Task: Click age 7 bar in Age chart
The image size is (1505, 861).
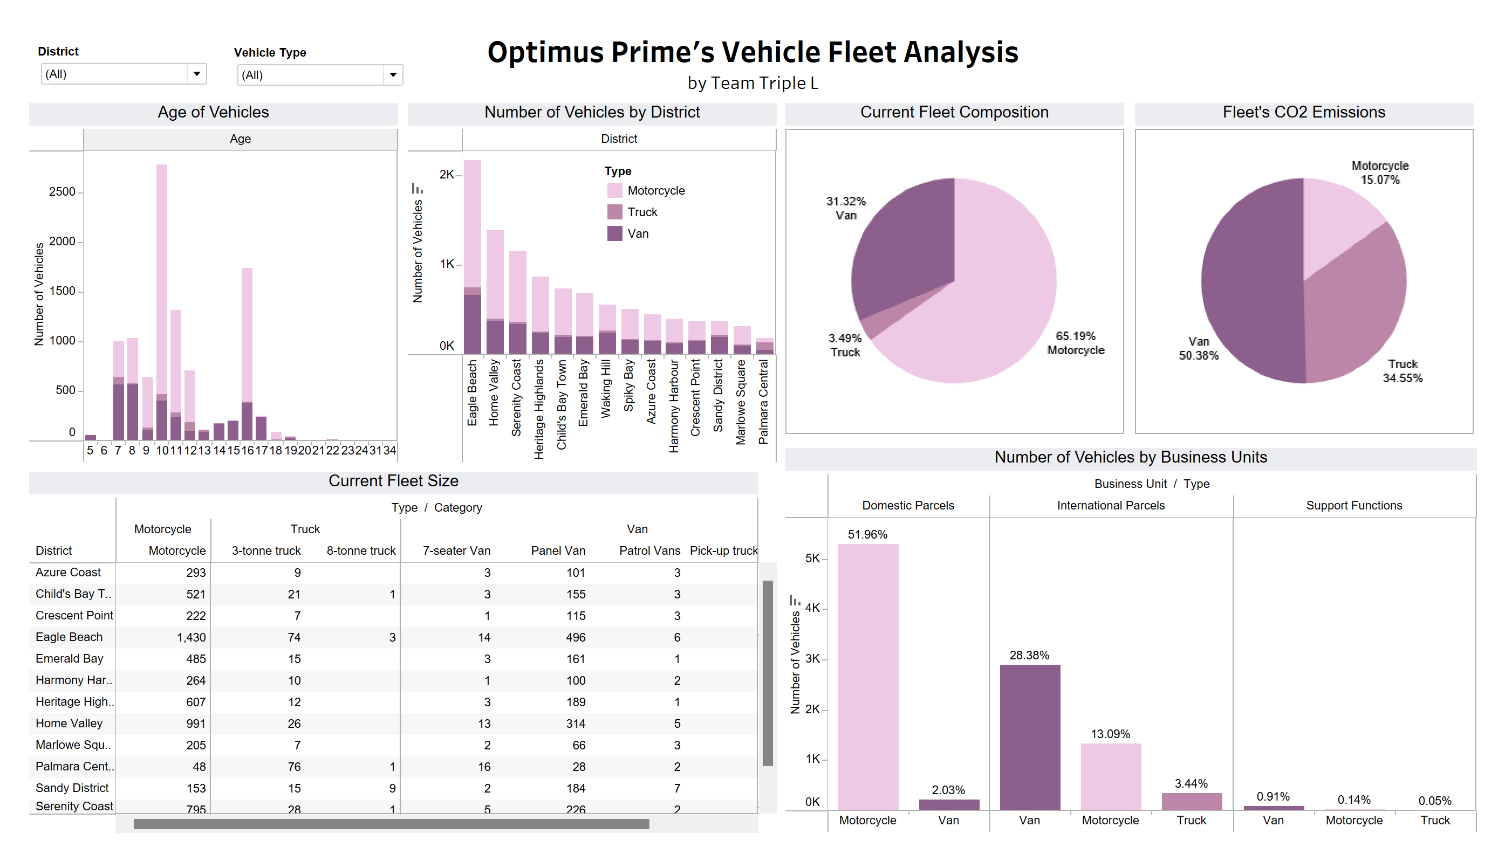Action: pos(118,390)
